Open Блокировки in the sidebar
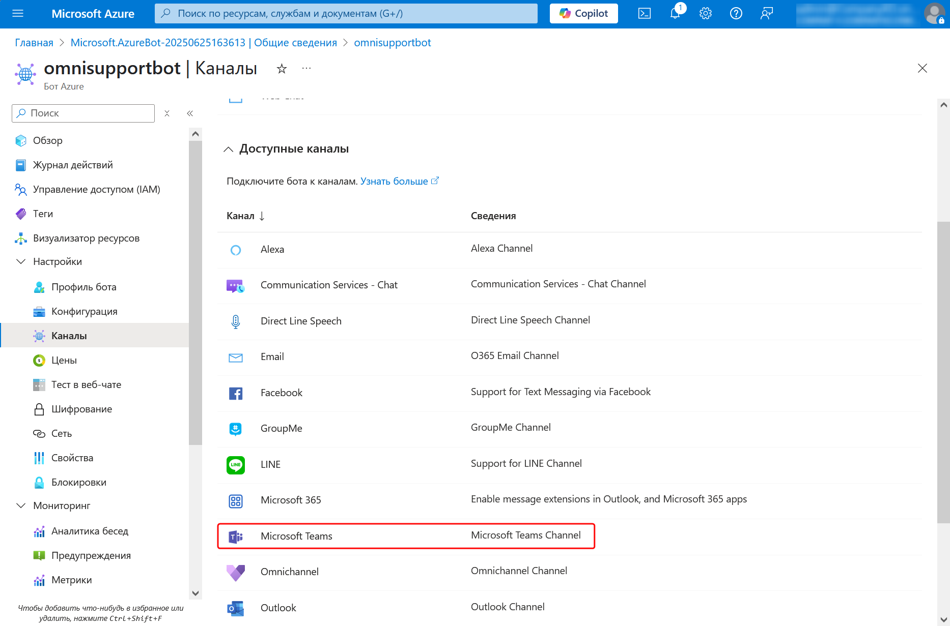The width and height of the screenshot is (950, 626). click(x=79, y=483)
